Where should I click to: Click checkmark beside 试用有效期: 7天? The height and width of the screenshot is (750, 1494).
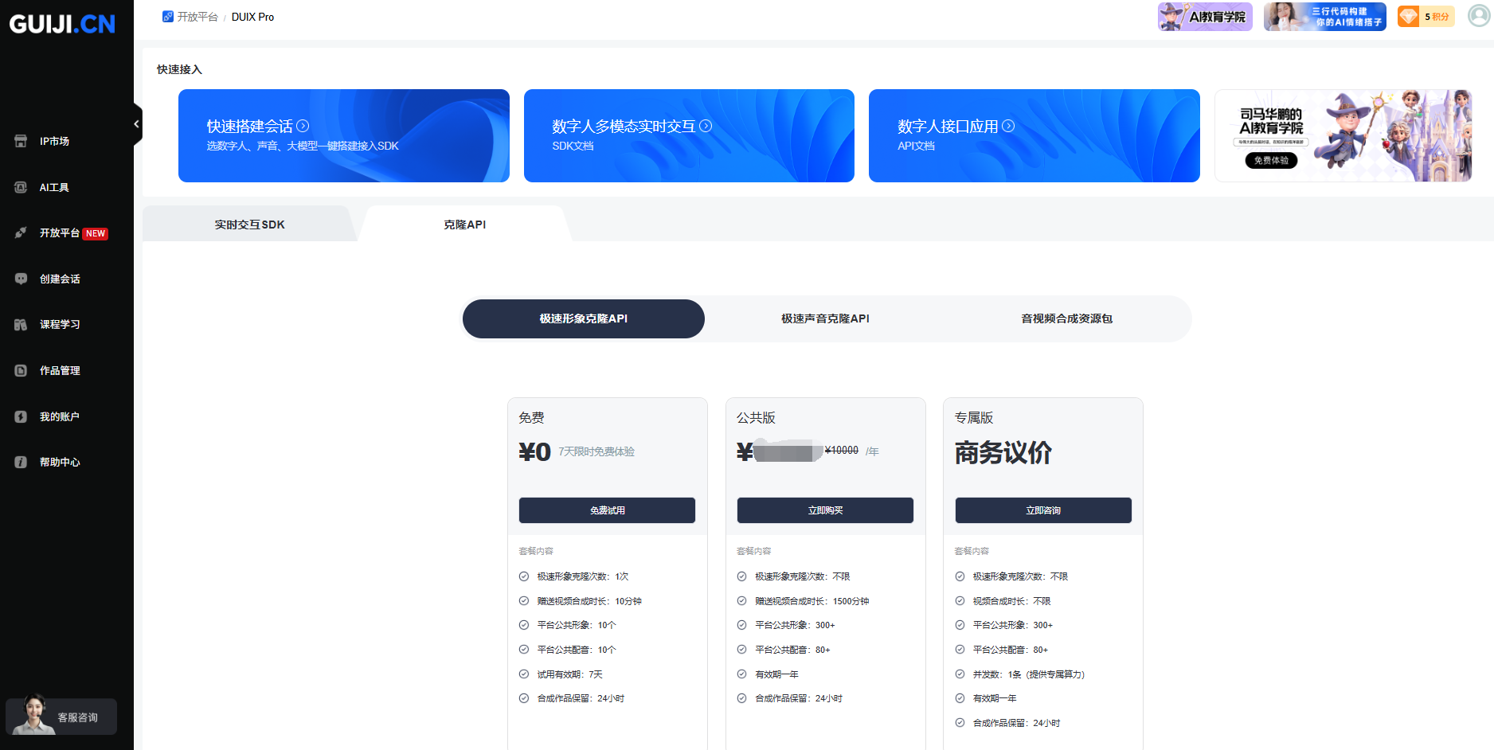click(524, 674)
